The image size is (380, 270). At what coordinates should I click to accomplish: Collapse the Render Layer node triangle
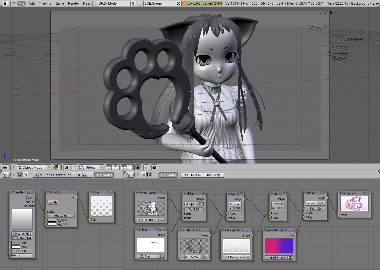(137, 193)
